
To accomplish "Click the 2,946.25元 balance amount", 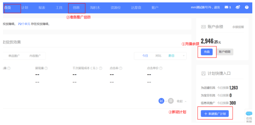I will tap(211, 41).
